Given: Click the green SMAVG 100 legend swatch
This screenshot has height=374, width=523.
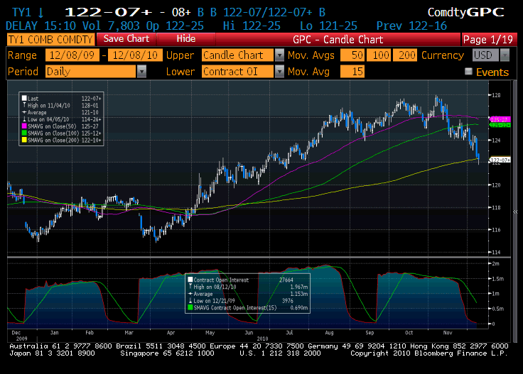Looking at the screenshot, I should [x=24, y=131].
